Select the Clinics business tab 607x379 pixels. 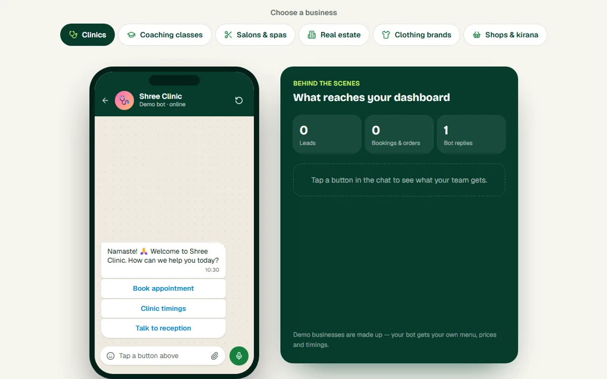[x=88, y=35]
